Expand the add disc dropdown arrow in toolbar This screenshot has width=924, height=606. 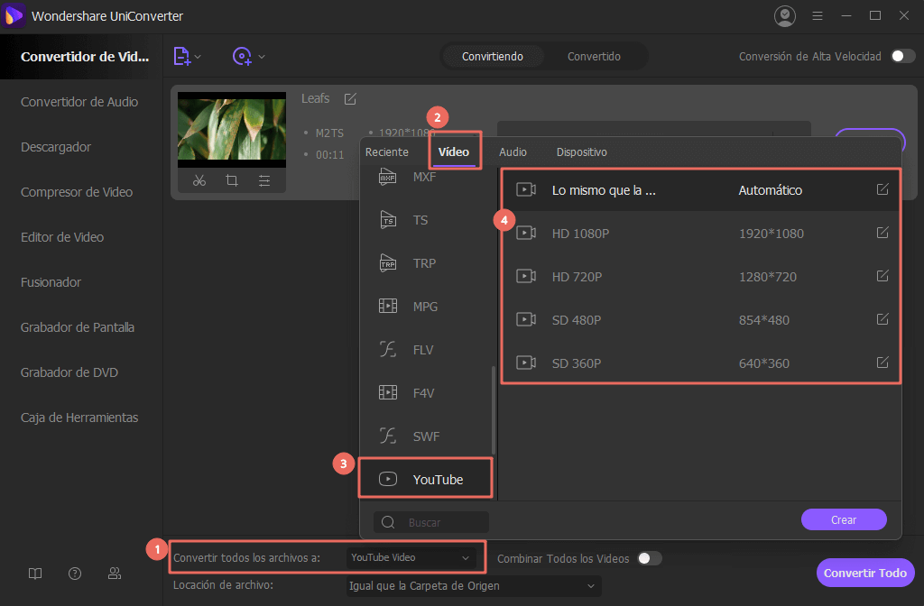262,57
